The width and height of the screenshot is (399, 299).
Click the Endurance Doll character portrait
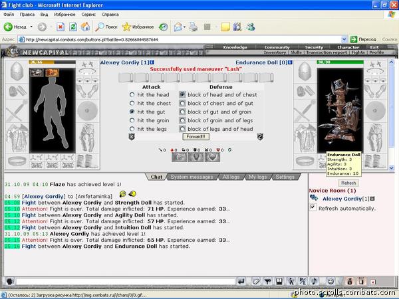pos(340,110)
